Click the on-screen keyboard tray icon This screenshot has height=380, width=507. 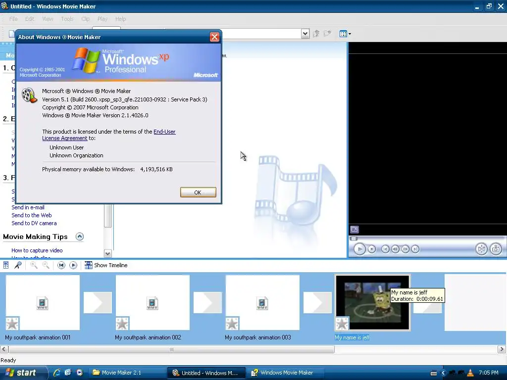tap(434, 373)
